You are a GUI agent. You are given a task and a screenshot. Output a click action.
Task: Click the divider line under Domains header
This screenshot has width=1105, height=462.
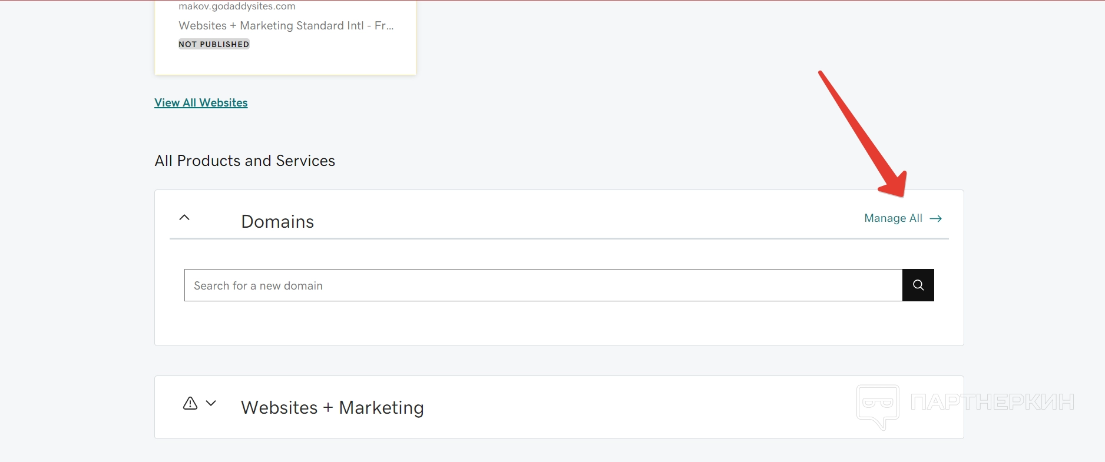[x=558, y=238]
